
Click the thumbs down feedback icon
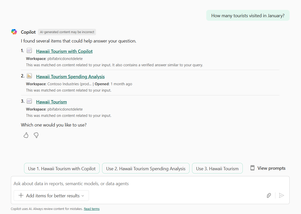click(x=36, y=135)
